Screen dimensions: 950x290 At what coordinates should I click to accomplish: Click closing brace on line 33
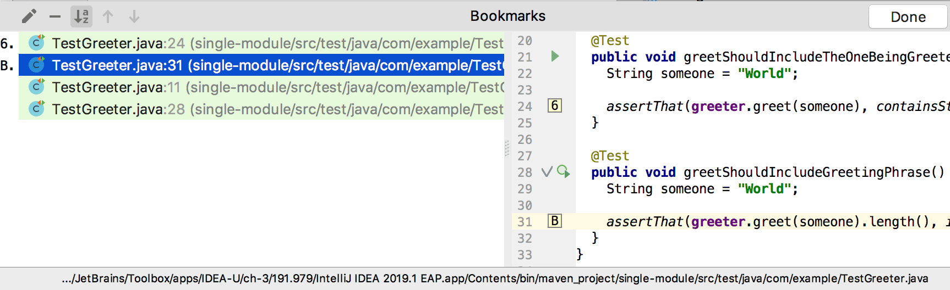pos(579,254)
